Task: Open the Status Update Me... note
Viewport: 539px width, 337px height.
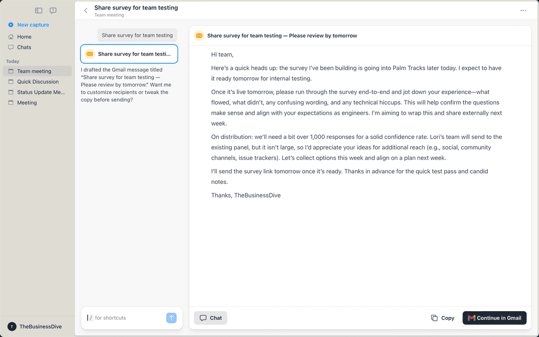Action: point(41,92)
